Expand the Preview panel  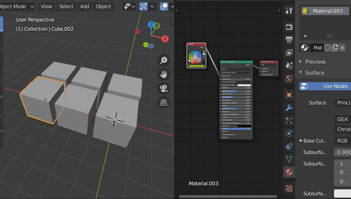(x=301, y=61)
